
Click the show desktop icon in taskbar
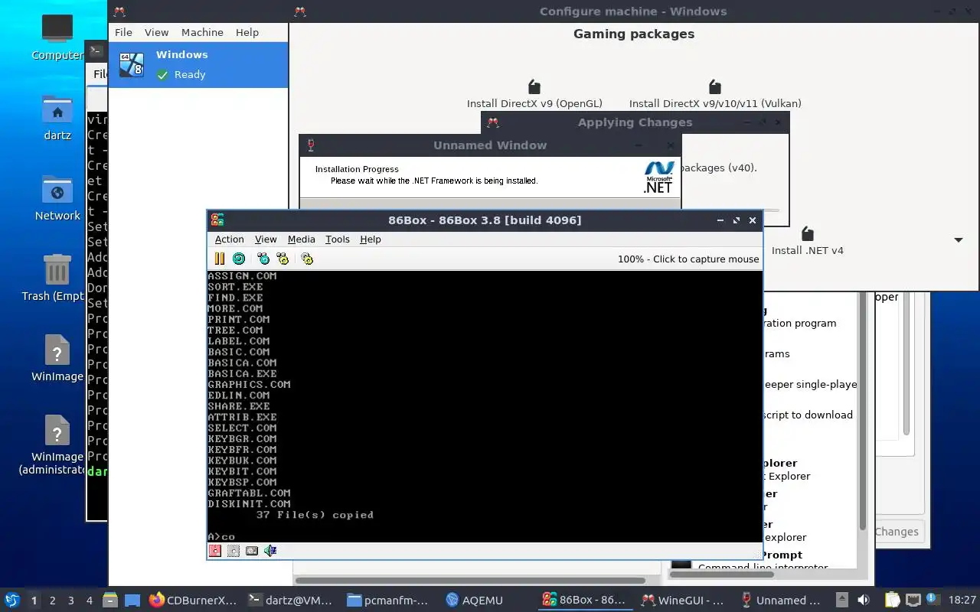click(132, 600)
